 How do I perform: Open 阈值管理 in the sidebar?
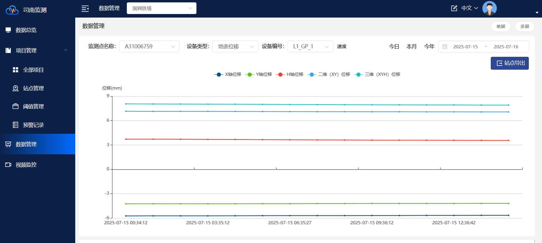33,107
